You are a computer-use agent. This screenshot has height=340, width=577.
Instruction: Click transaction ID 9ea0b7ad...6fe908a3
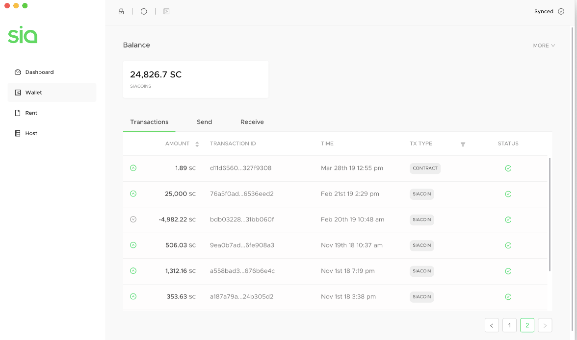point(242,245)
